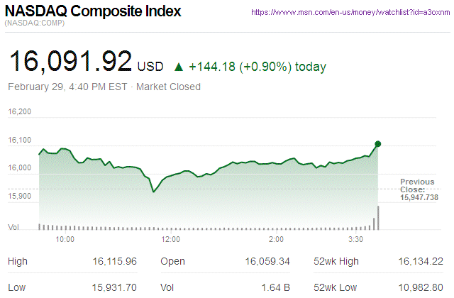Viewport: 454px width, 298px height.
Task: Click the green end-point dot on the chart
Action: 377,144
